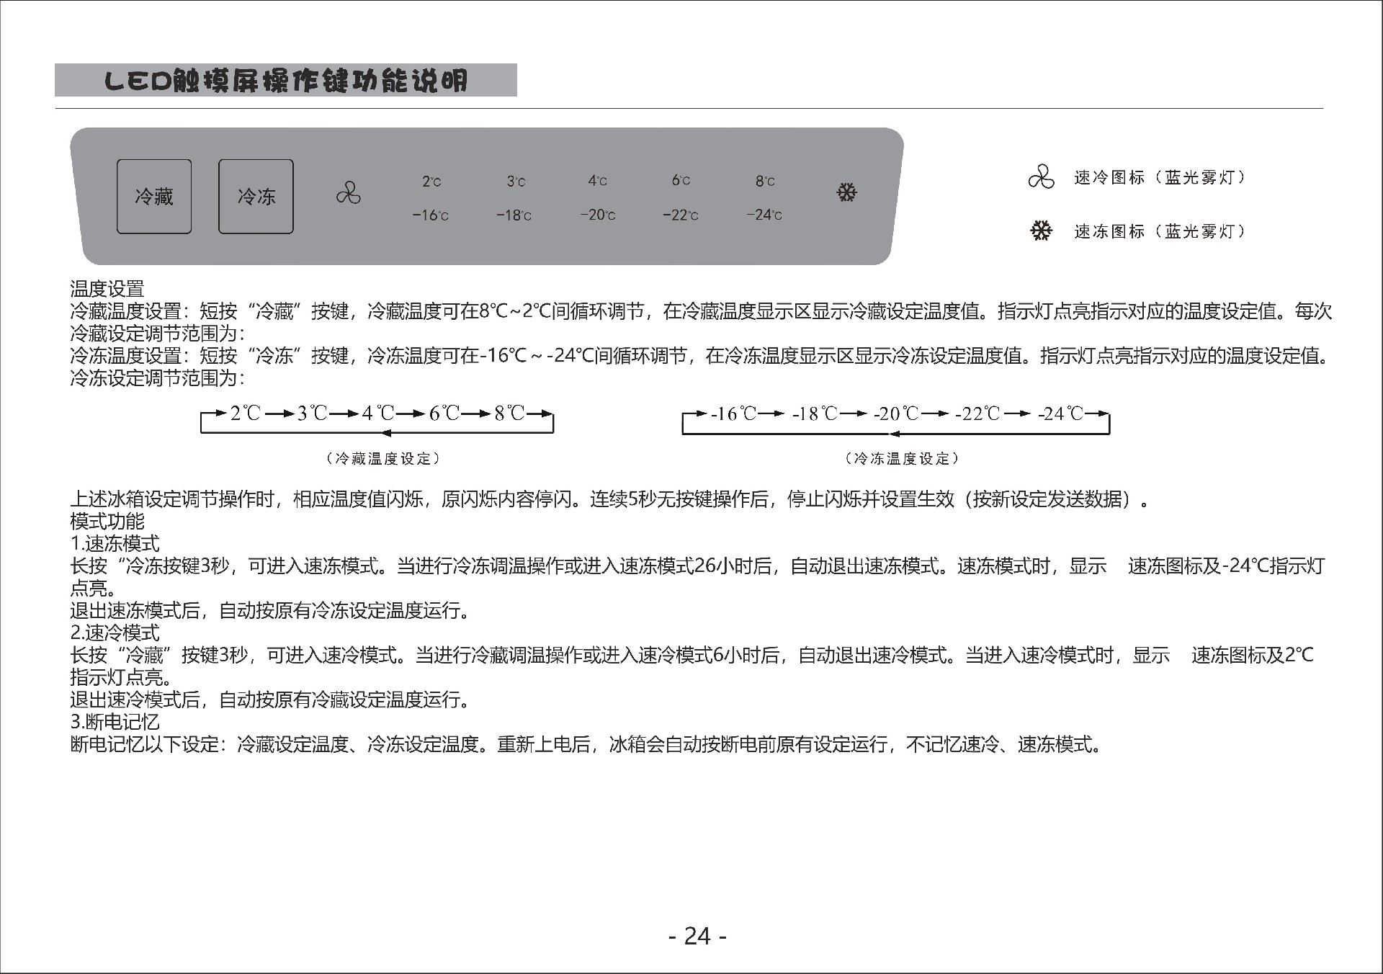This screenshot has height=974, width=1383.
Task: Select the 8°C indicator on the panel
Action: [765, 182]
